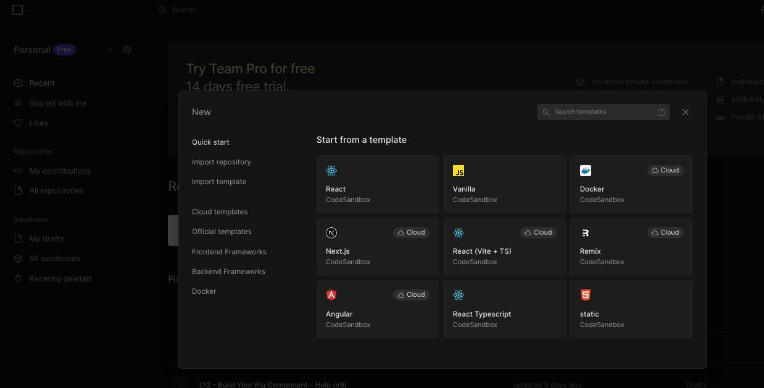Choose the Vanilla template card
Screen dimensions: 764x388
click(504, 184)
